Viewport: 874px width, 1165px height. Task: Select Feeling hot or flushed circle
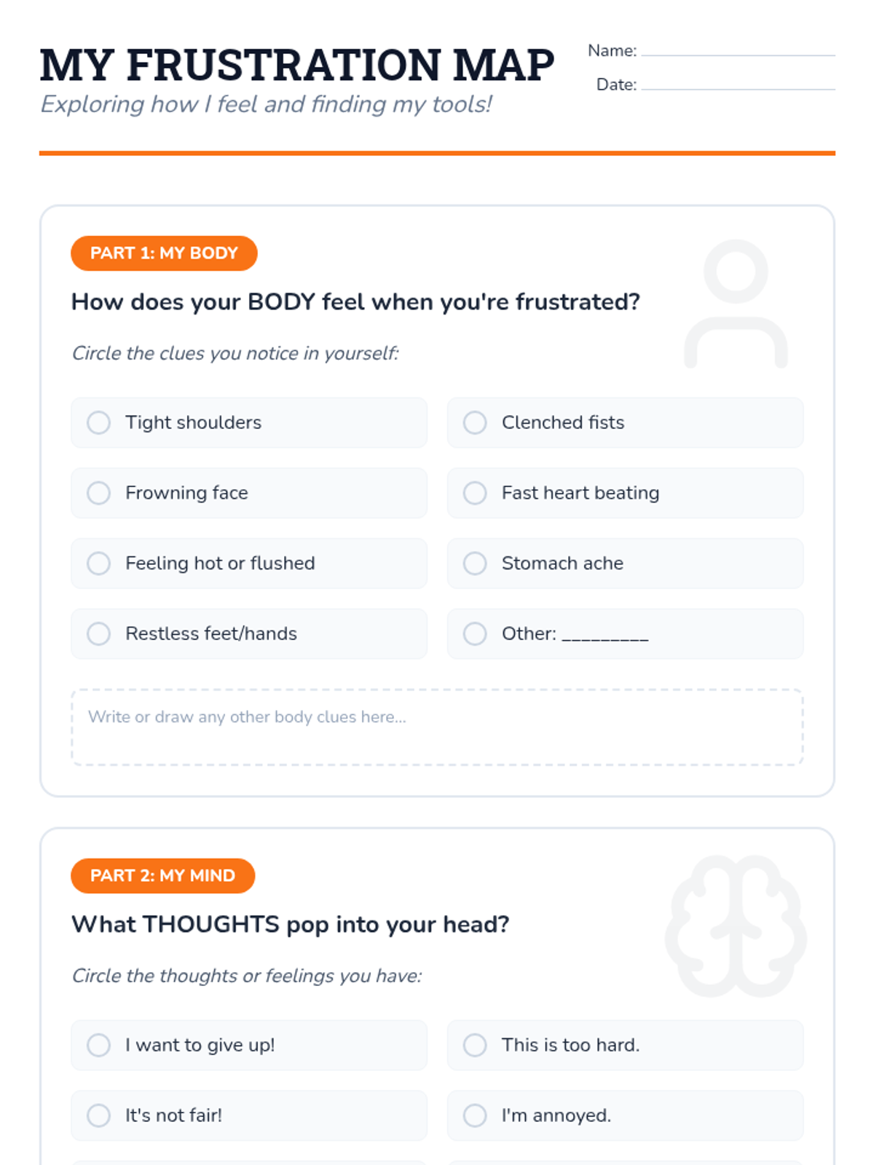tap(98, 564)
